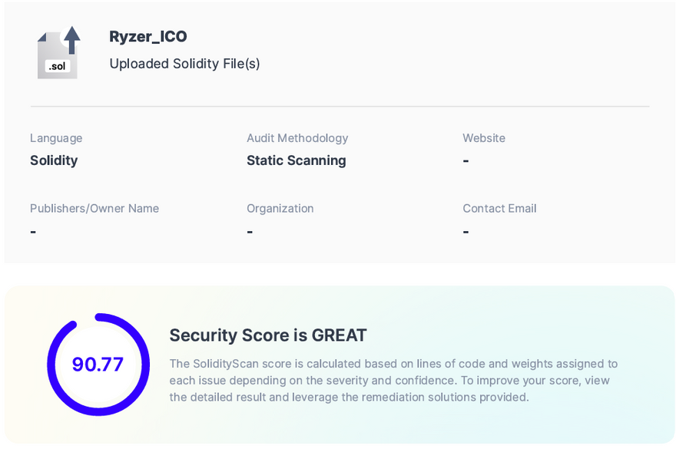Click the Solidity language value

point(54,160)
